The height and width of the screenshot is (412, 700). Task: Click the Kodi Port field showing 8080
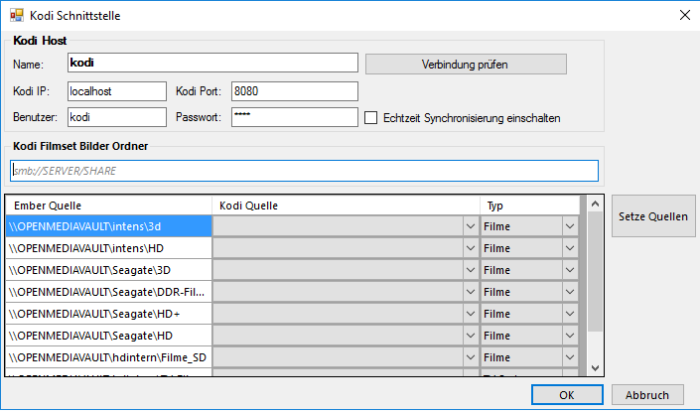(295, 91)
